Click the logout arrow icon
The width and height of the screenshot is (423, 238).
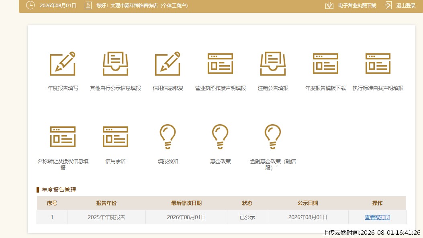(388, 5)
